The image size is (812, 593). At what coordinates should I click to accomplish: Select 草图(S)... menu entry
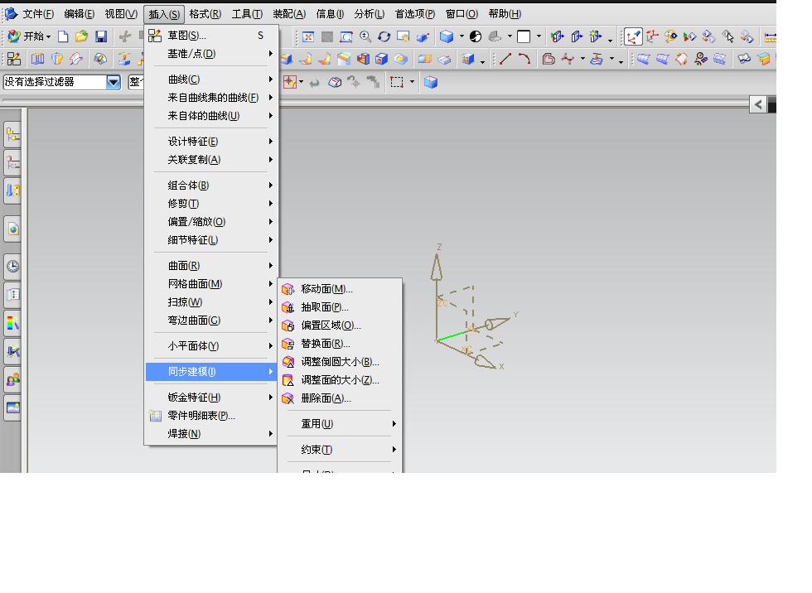click(x=211, y=35)
